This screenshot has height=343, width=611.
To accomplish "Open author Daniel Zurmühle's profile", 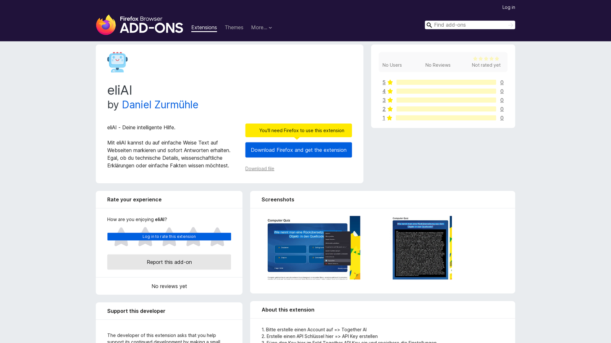I will click(x=160, y=104).
